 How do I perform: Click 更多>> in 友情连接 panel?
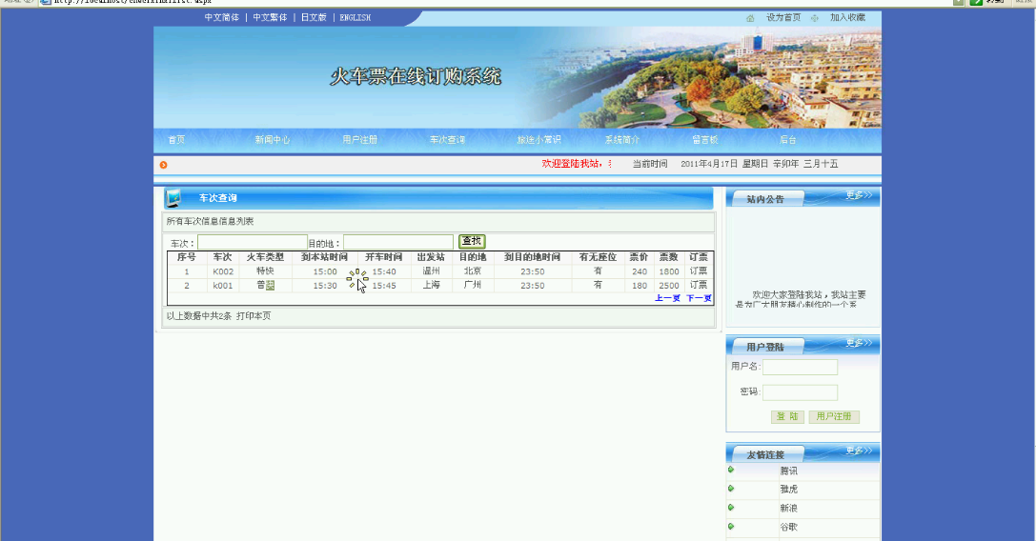859,451
